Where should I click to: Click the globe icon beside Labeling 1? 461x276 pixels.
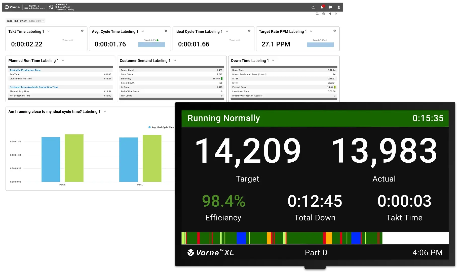point(51,7)
